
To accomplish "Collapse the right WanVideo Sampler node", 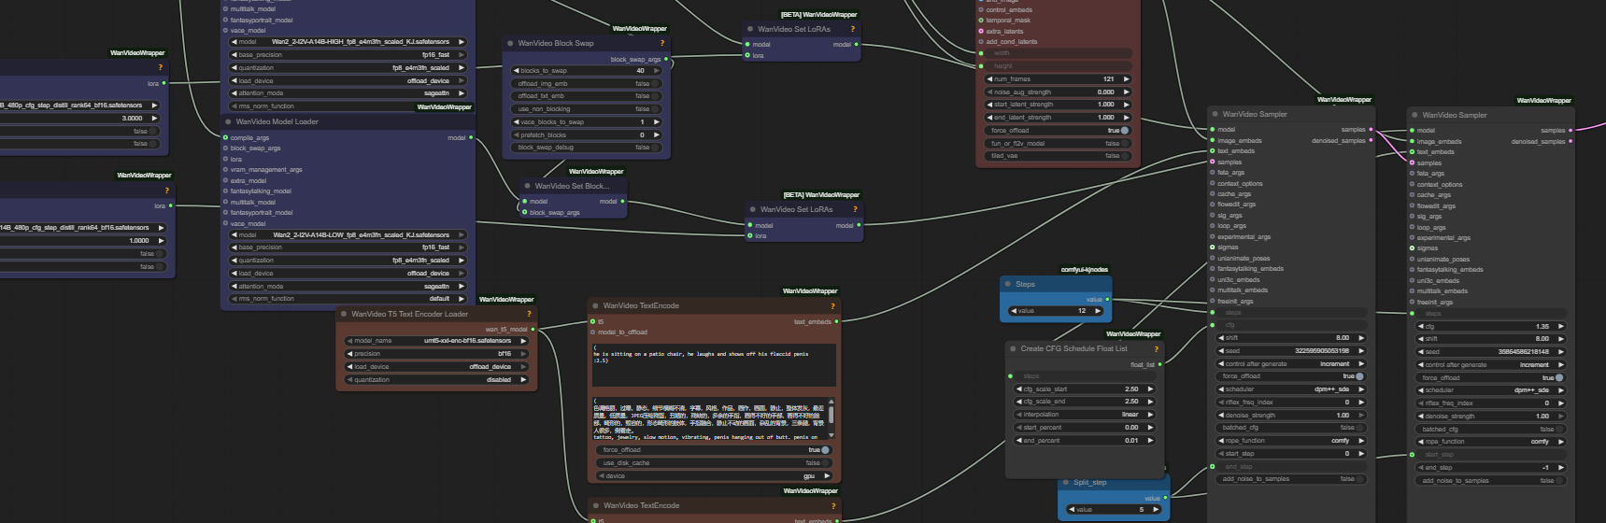I will point(1414,115).
